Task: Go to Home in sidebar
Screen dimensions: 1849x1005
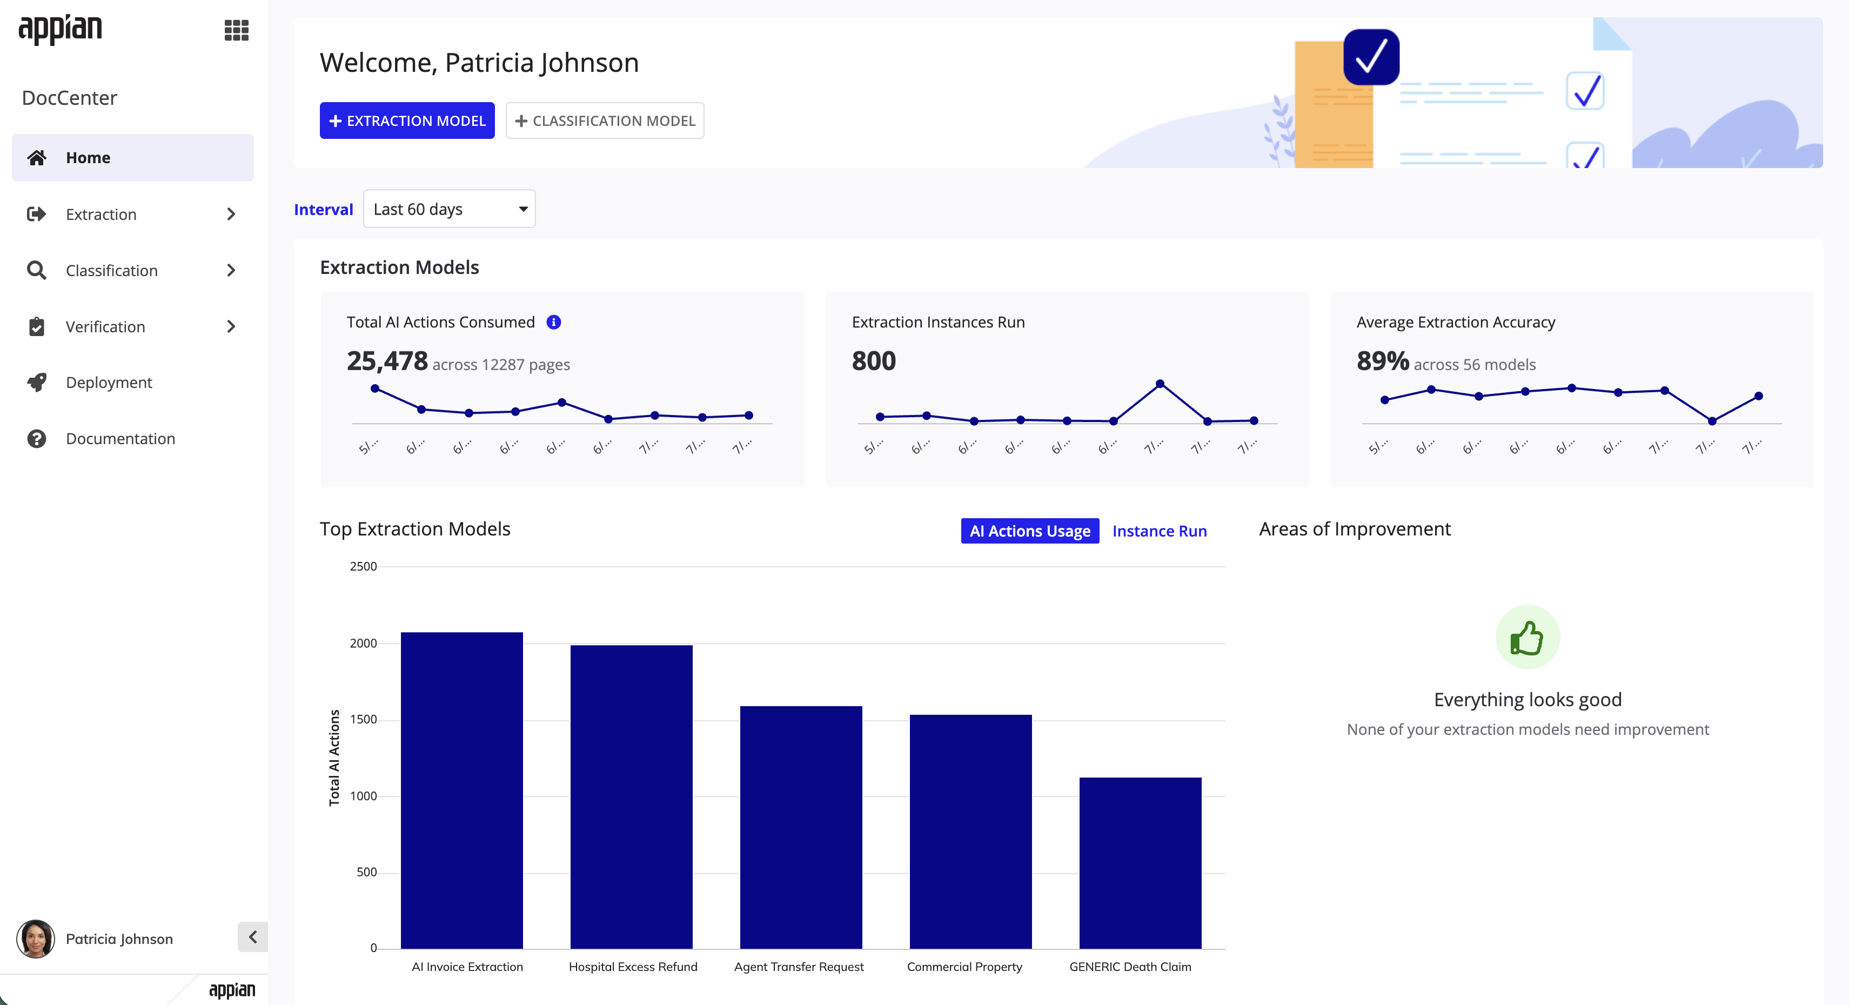Action: point(133,157)
